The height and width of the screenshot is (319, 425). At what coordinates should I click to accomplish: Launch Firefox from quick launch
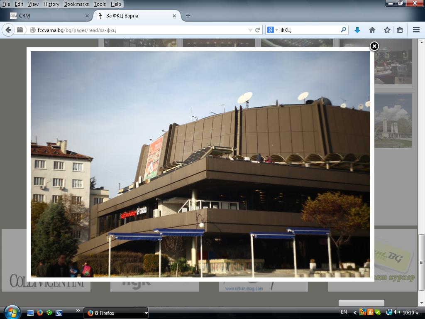pos(39,313)
